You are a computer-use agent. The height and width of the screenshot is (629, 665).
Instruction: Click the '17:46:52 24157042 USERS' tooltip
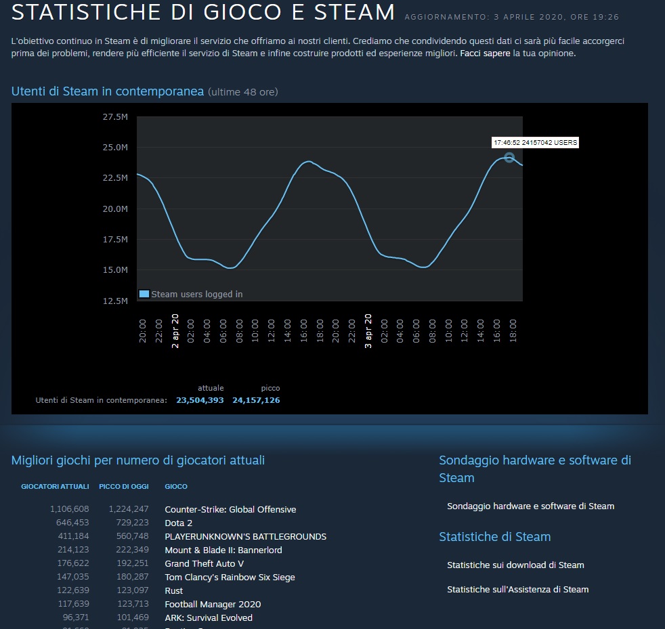coord(535,142)
